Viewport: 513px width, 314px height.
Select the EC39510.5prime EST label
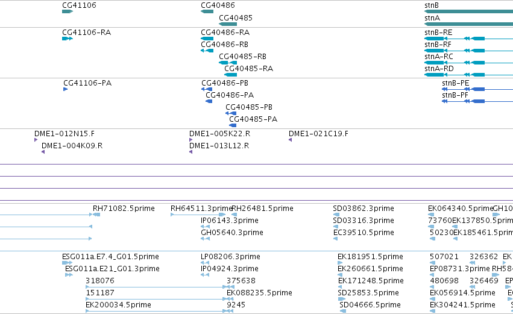click(x=364, y=233)
